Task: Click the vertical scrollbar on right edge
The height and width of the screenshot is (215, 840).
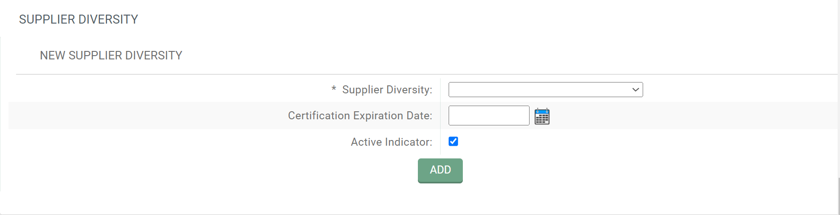Action: point(839,196)
